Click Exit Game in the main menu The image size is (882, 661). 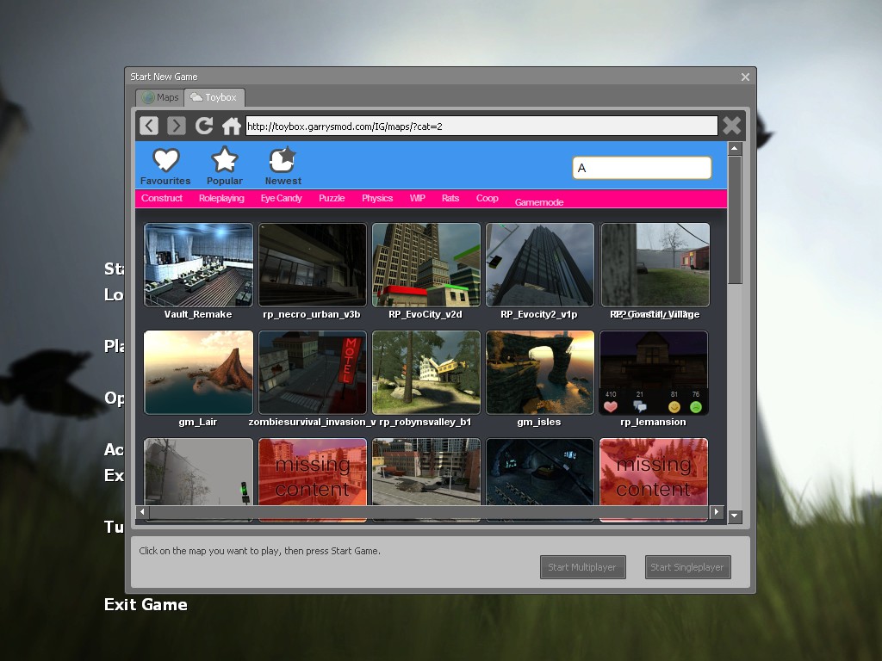click(x=146, y=605)
